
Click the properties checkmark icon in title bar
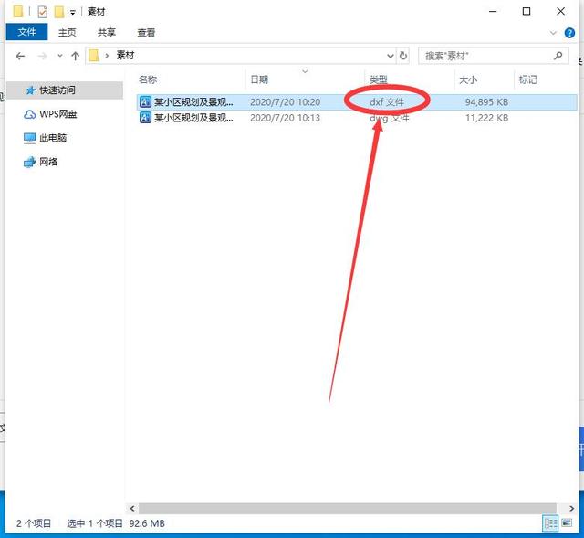click(43, 12)
